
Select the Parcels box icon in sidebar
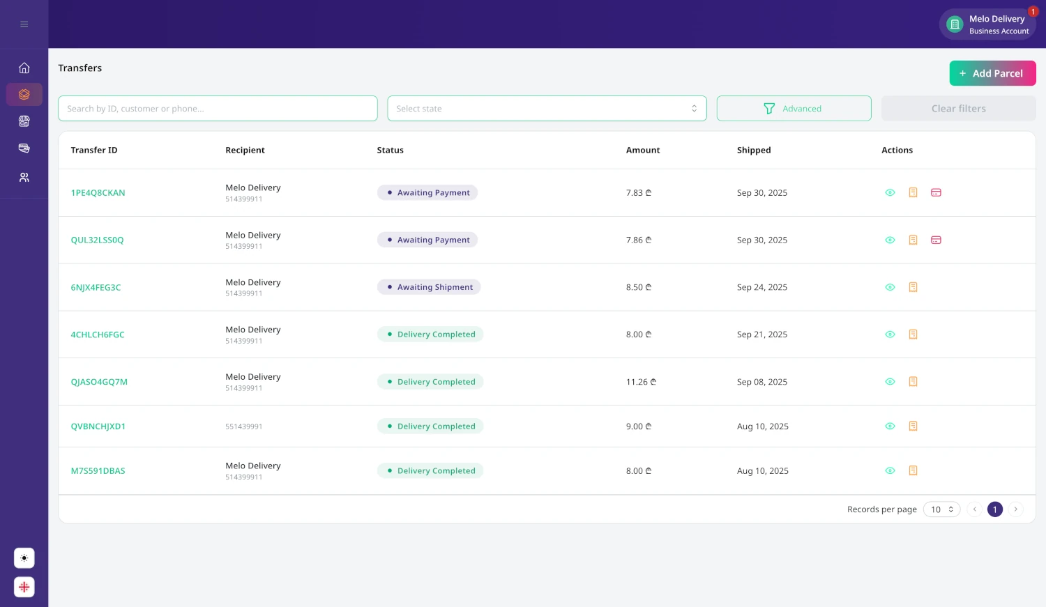24,94
